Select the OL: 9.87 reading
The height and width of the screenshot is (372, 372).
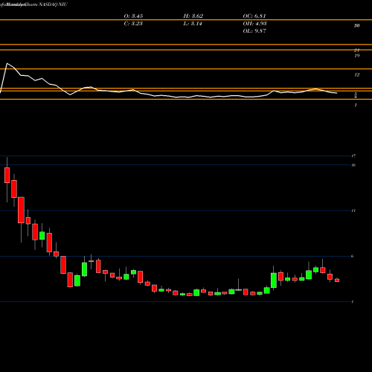[254, 31]
